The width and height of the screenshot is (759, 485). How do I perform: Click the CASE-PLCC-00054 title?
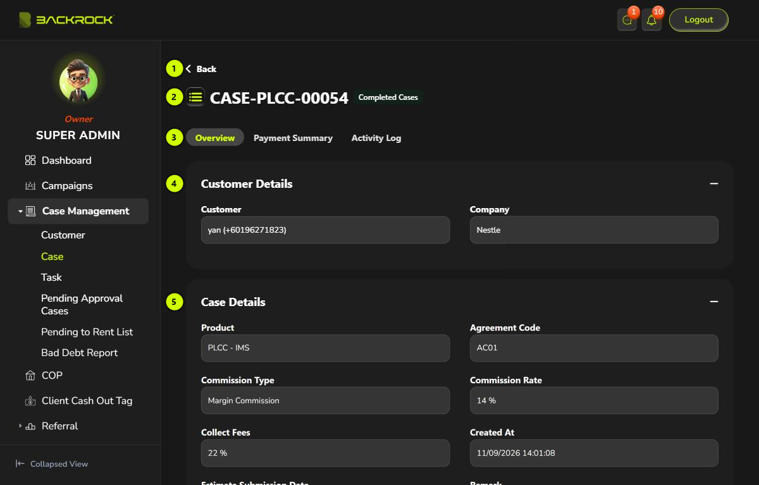point(279,98)
